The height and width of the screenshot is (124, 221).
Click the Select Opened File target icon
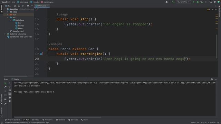pyautogui.click(x=15, y=6)
